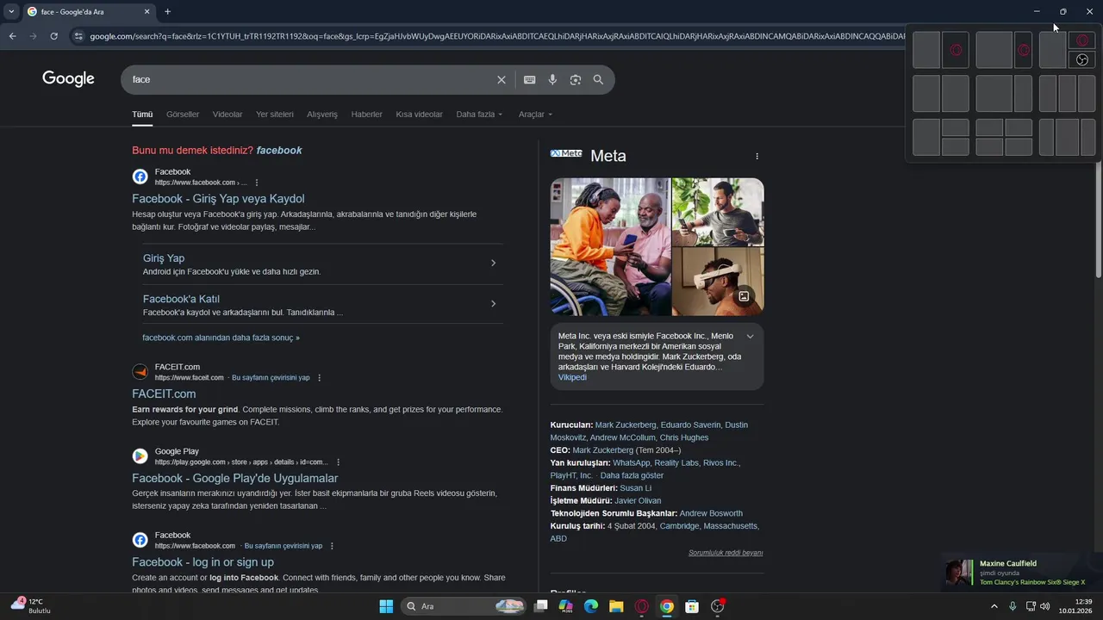Open the Alışveriş tab
This screenshot has height=620, width=1103.
point(322,114)
